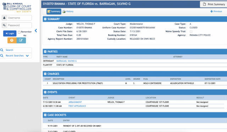Collapse the Events section
Viewport: 227px width, 132px height.
pos(45,92)
